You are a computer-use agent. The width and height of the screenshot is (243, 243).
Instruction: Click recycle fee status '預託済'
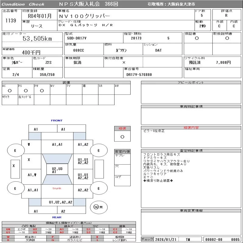[x=195, y=63]
